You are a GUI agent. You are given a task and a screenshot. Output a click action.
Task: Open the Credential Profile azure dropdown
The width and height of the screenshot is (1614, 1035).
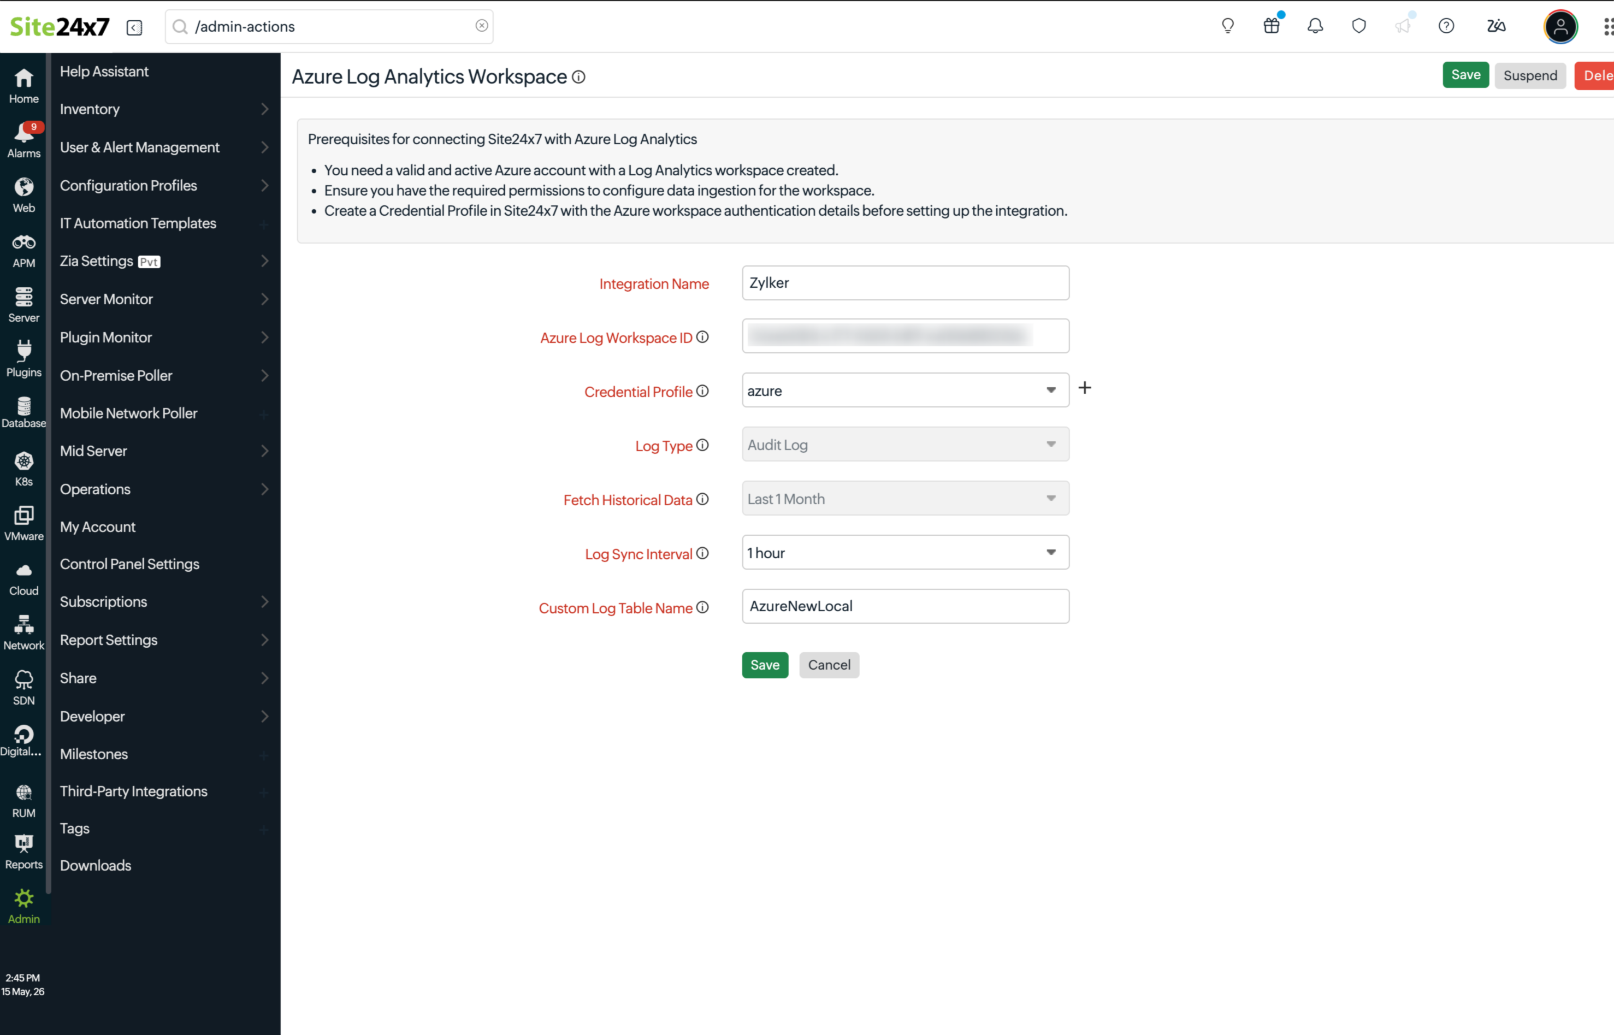[905, 391]
